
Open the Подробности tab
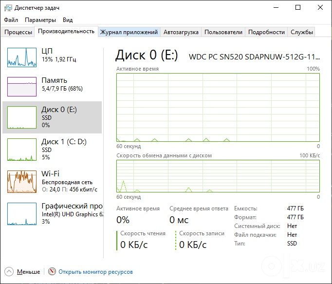pos(266,32)
